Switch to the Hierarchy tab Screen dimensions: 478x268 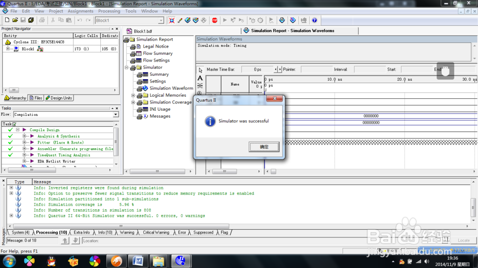[15, 98]
